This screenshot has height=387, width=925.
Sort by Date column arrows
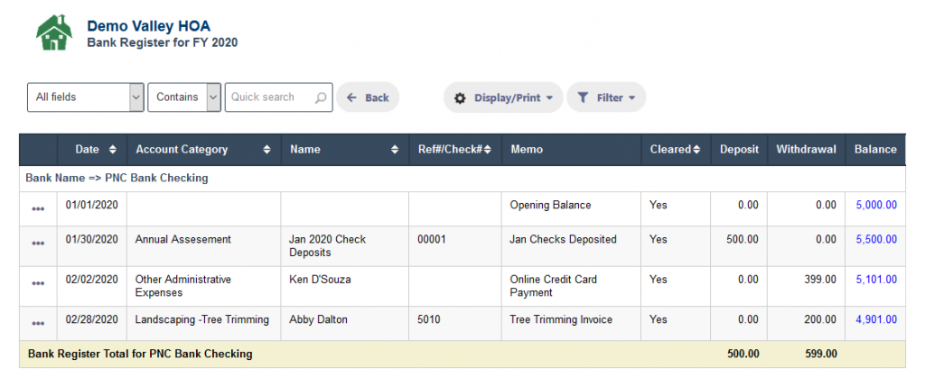pyautogui.click(x=113, y=150)
